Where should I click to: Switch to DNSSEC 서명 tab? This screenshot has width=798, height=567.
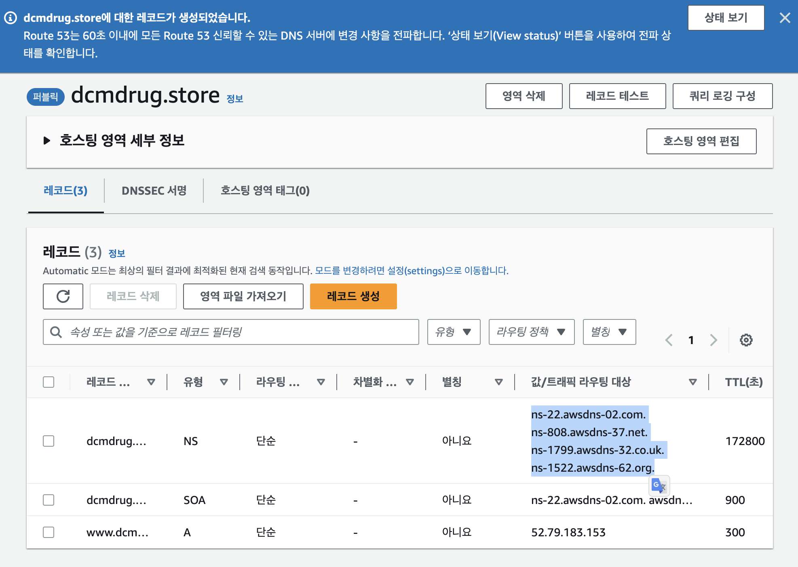(x=154, y=191)
